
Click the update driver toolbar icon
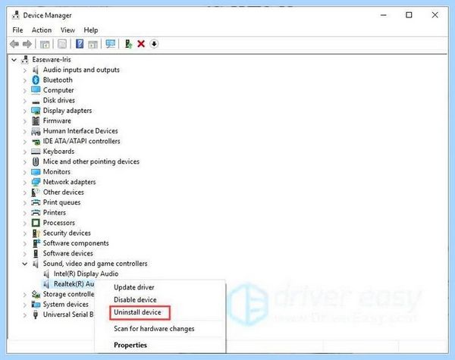[128, 44]
